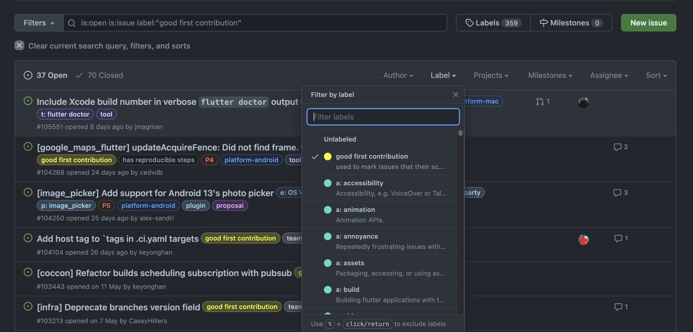Open the image_picker Android 13 photo picker issue
The image size is (693, 332).
(x=155, y=193)
